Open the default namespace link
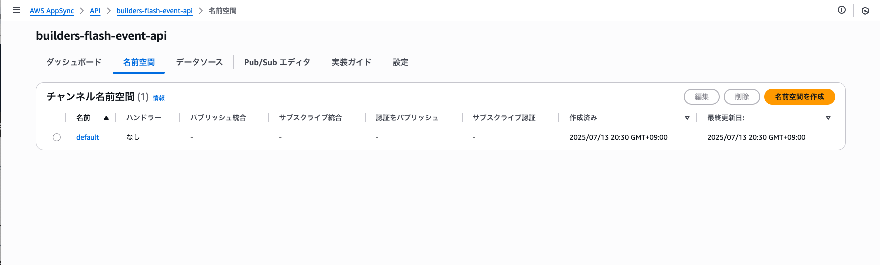The height and width of the screenshot is (265, 880). tap(88, 137)
